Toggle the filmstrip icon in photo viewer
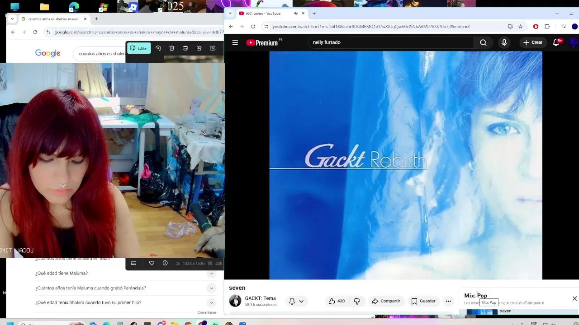This screenshot has width=579, height=325. [x=133, y=263]
